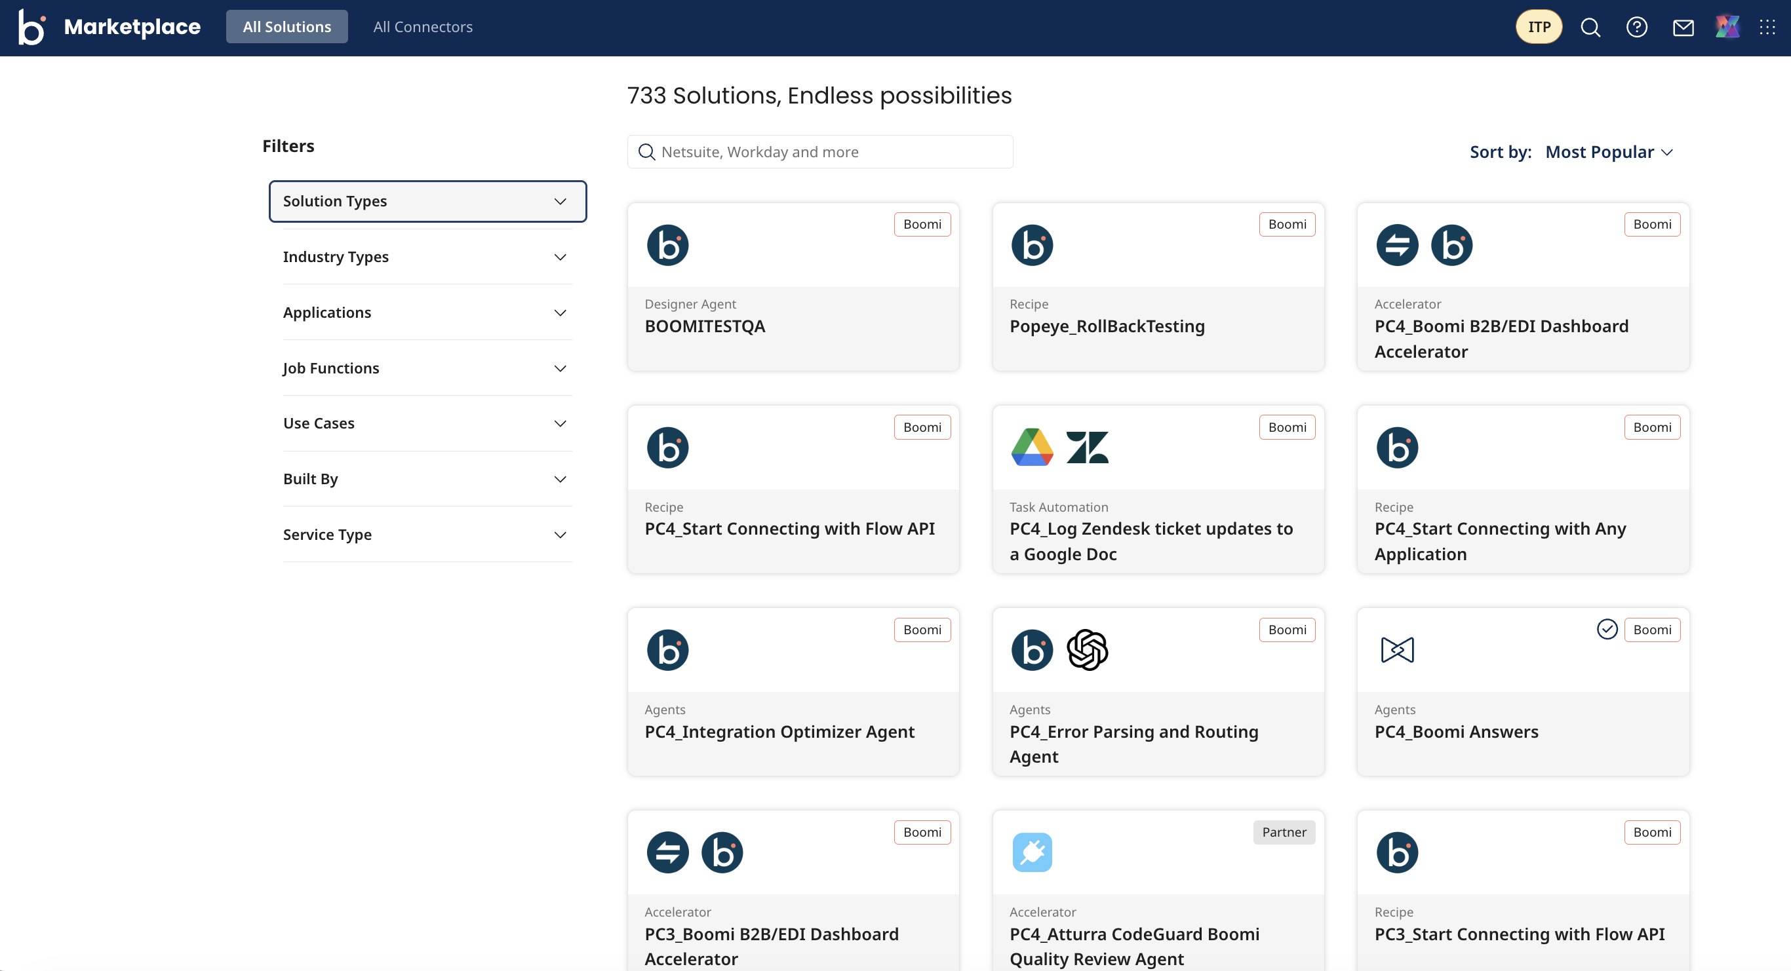Click the Boomi logo in header
1791x971 pixels.
[x=31, y=27]
